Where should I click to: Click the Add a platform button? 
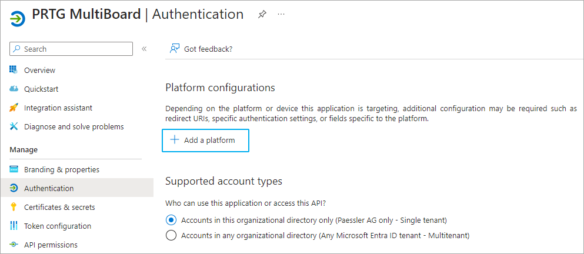point(205,141)
